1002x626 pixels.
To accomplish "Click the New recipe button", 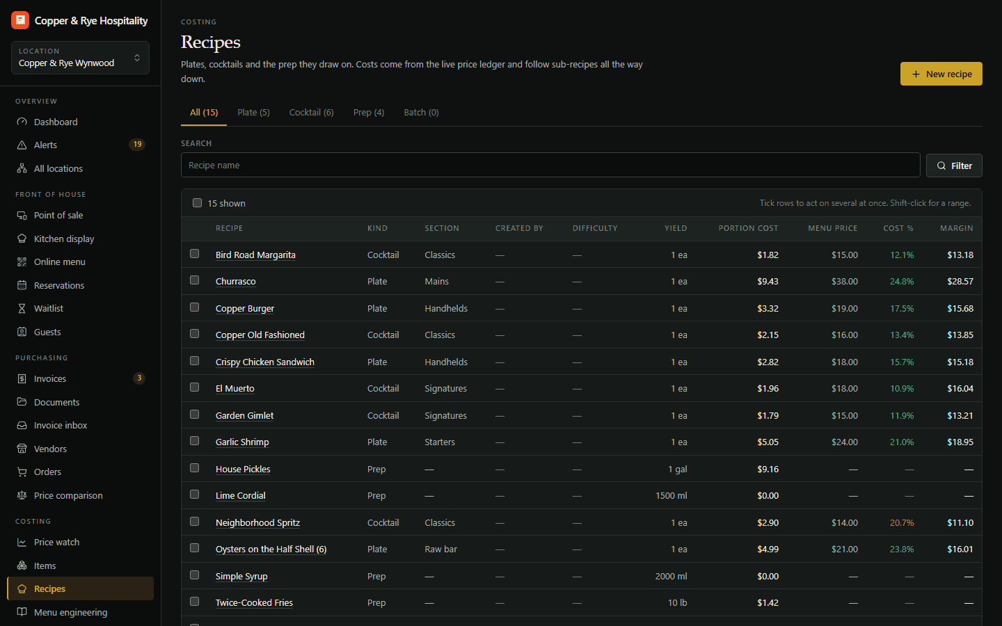I will tap(941, 74).
